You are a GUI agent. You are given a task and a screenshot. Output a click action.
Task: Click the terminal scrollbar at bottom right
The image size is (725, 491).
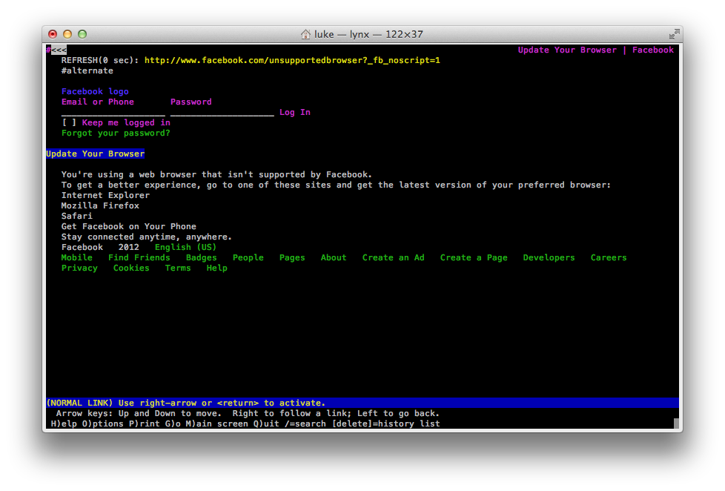[x=676, y=424]
